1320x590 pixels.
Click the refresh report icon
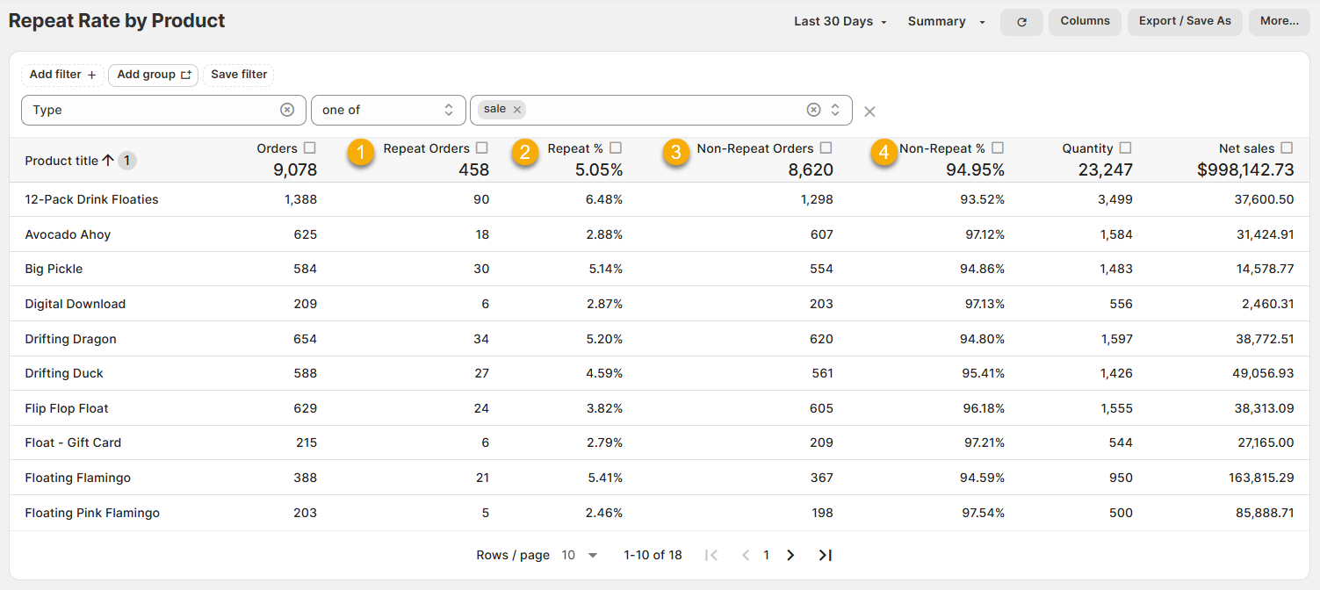[1021, 22]
